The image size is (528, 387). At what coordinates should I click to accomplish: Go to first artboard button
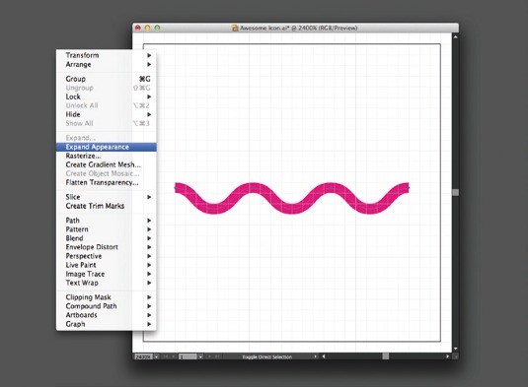click(166, 356)
